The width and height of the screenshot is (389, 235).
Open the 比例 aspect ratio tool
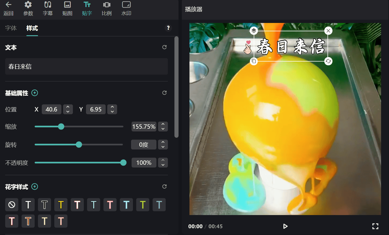tap(107, 8)
